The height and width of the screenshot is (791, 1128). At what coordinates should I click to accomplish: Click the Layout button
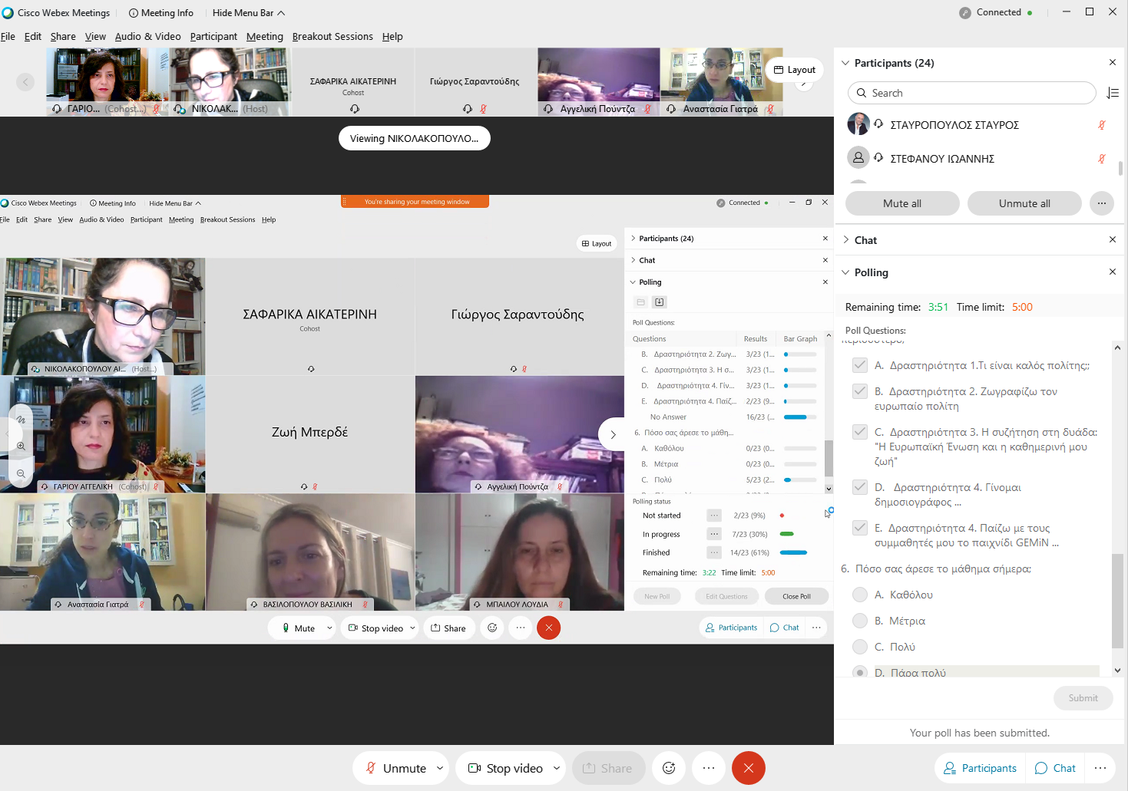pyautogui.click(x=794, y=70)
